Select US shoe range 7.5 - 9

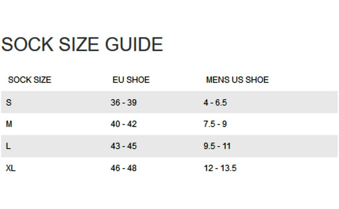click(215, 124)
